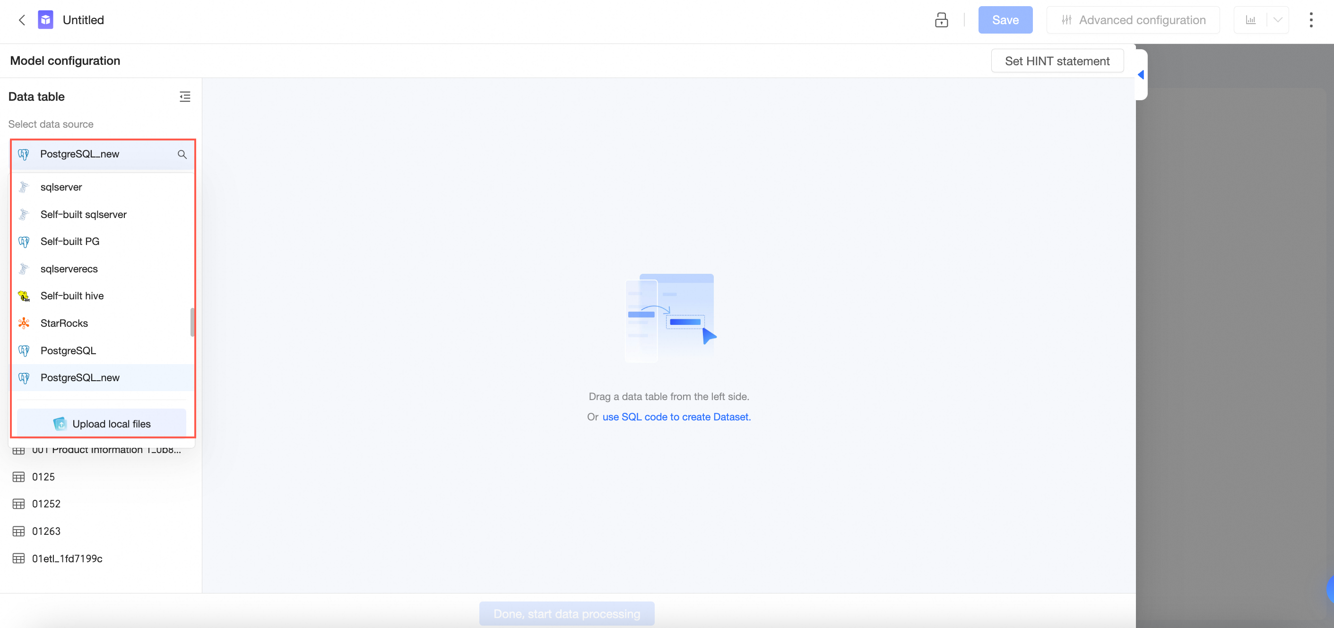
Task: Click the chart icon in top right
Action: tap(1251, 20)
